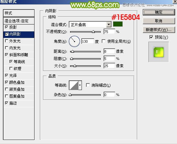The height and width of the screenshot is (144, 177).
Task: Click the size field showing 25
Action: click(109, 66)
